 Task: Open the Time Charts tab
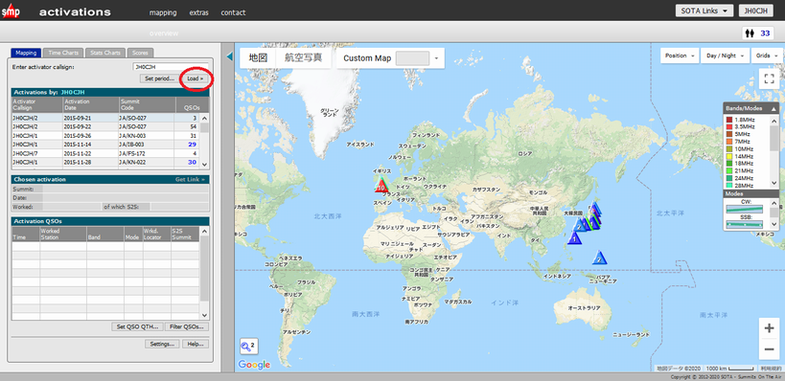click(x=63, y=53)
